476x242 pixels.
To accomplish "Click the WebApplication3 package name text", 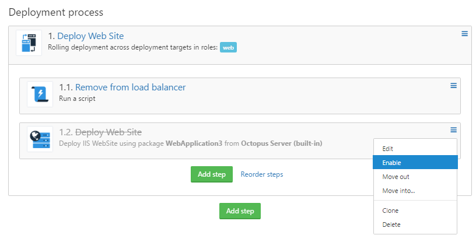I will [x=192, y=143].
